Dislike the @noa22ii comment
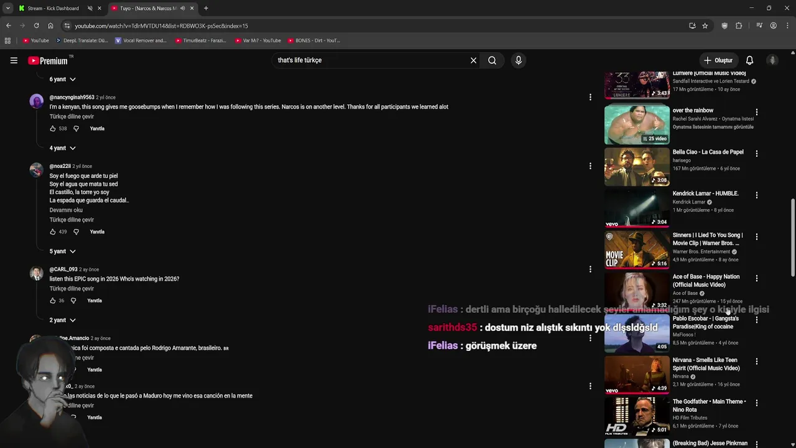The height and width of the screenshot is (448, 796). click(76, 232)
